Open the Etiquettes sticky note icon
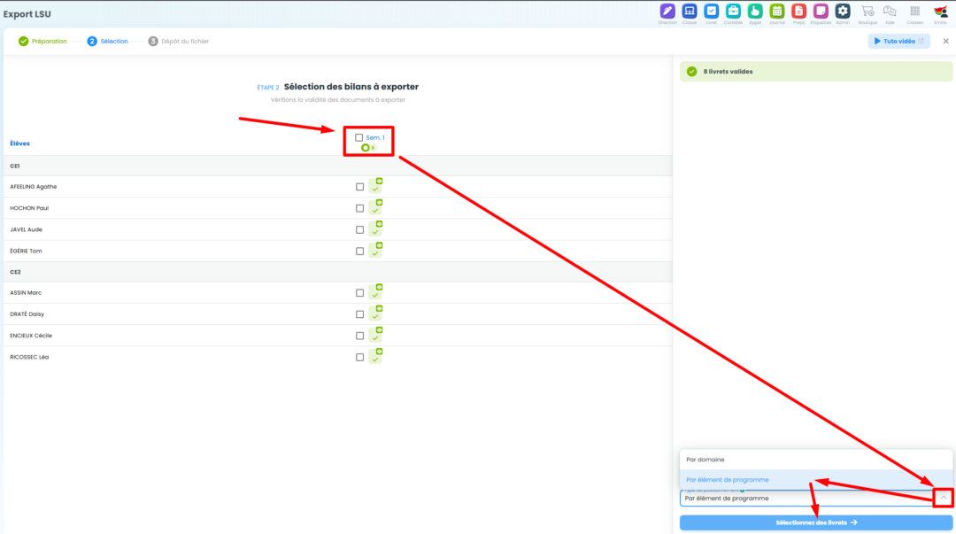 (x=821, y=12)
